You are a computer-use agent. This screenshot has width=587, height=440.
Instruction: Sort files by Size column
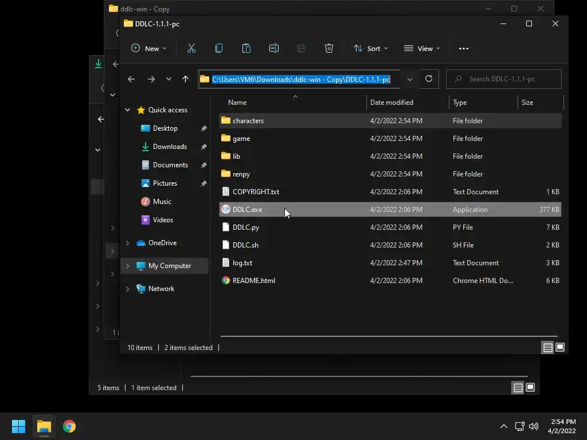[x=527, y=103]
